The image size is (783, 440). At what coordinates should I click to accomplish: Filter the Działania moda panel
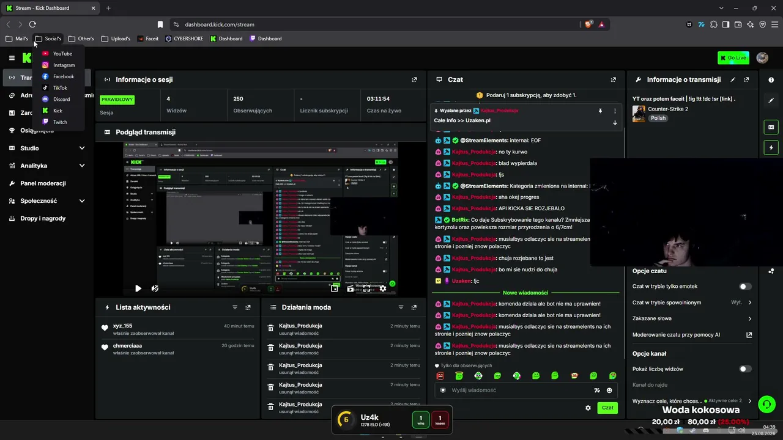[x=401, y=307]
